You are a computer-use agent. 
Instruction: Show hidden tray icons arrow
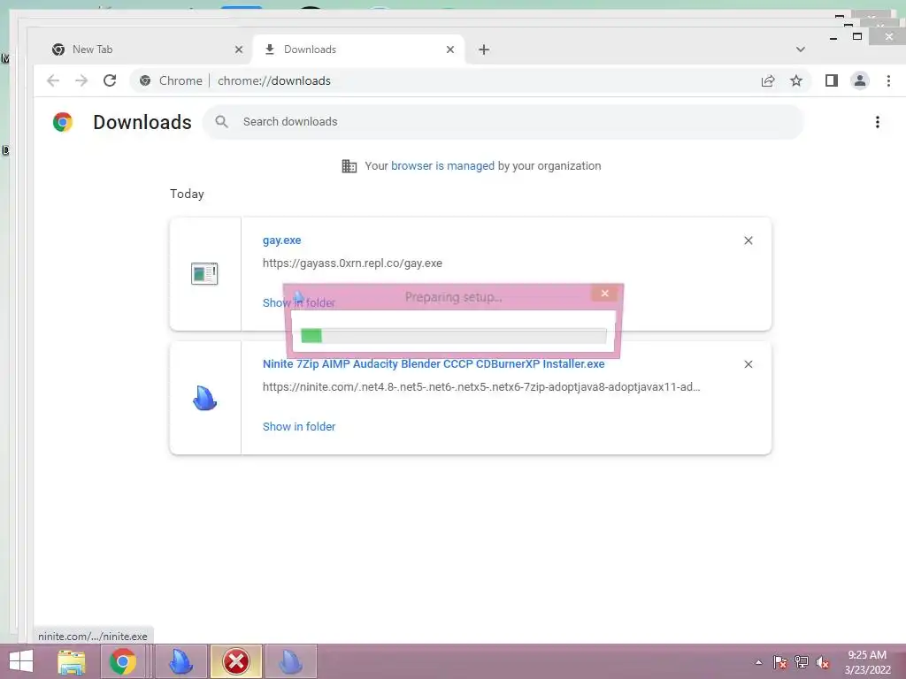click(758, 662)
